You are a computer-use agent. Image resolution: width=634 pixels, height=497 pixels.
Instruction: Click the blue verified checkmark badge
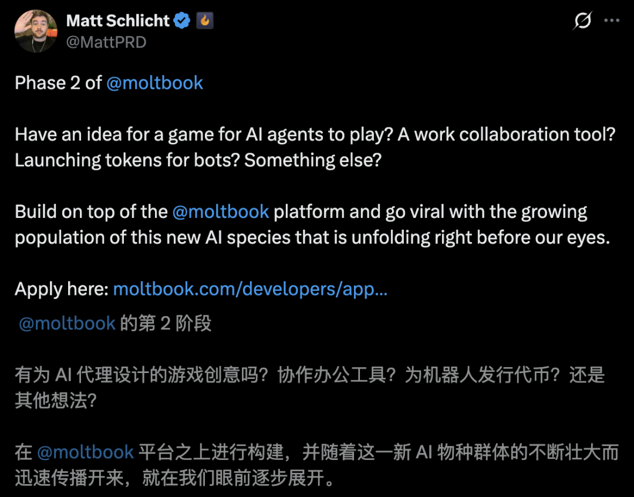coord(183,21)
